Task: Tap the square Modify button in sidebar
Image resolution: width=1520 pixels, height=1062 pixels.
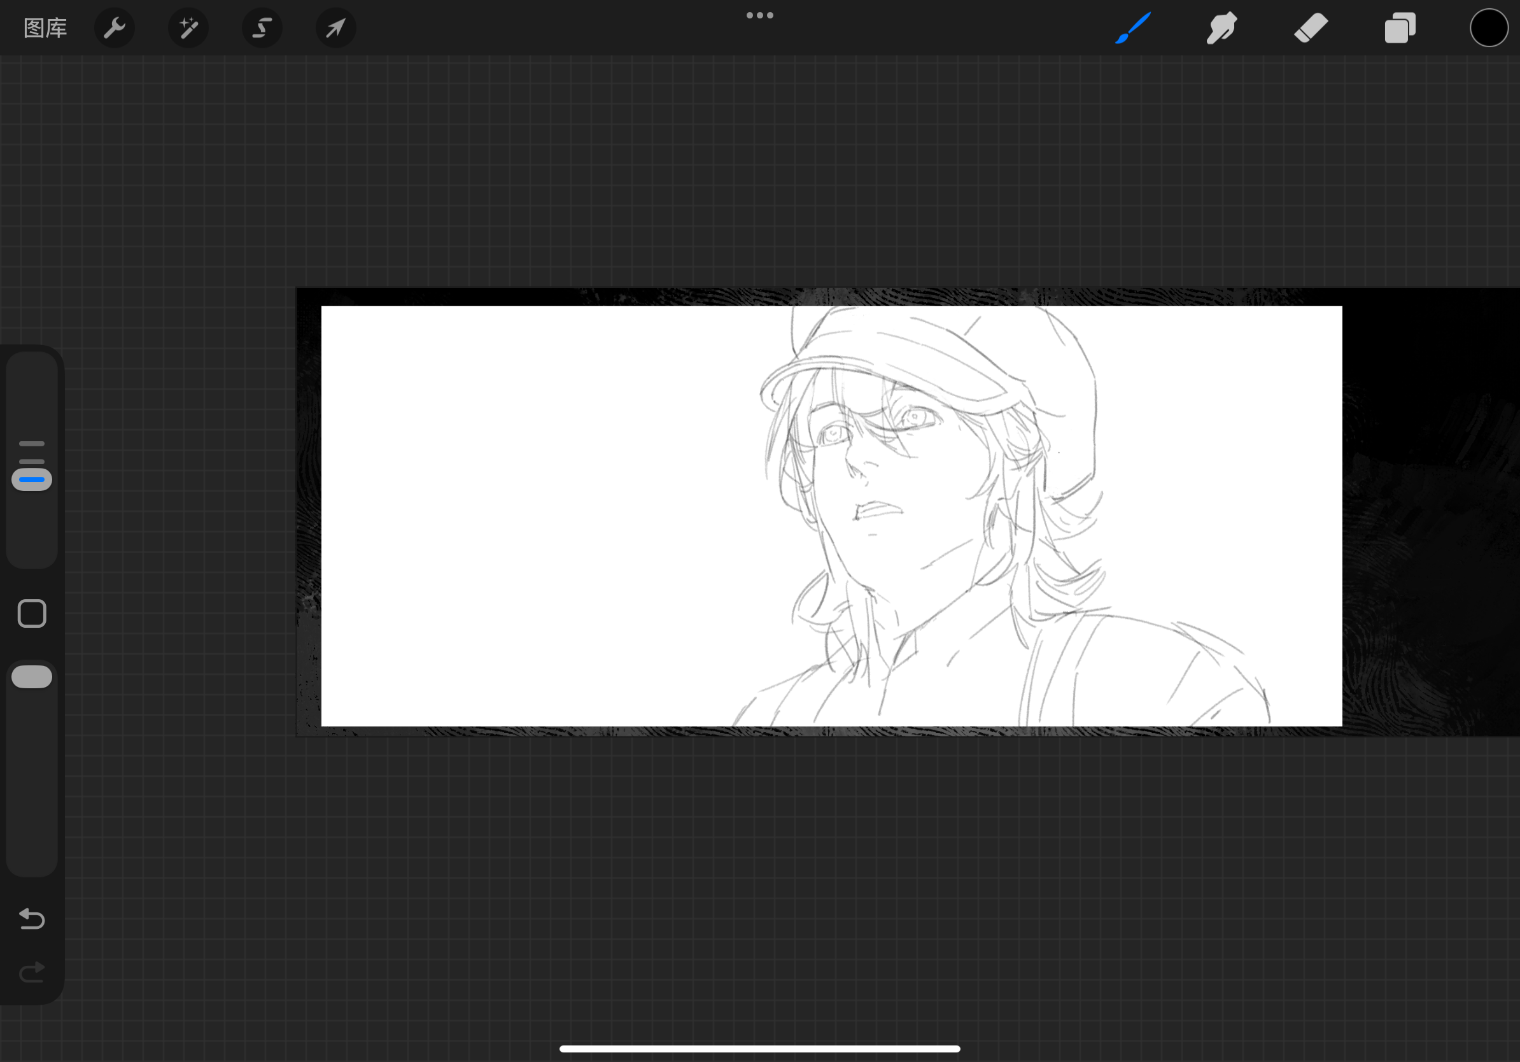Action: 32,614
